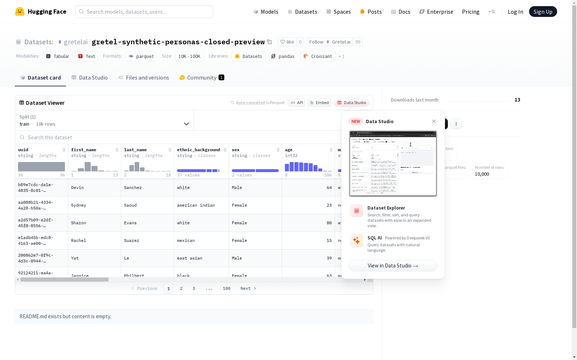Filter by parquet format tag
Viewport: 577px width, 360px height.
pos(141,56)
